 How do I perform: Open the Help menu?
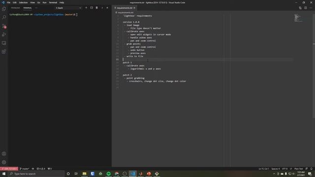pos(62,2)
